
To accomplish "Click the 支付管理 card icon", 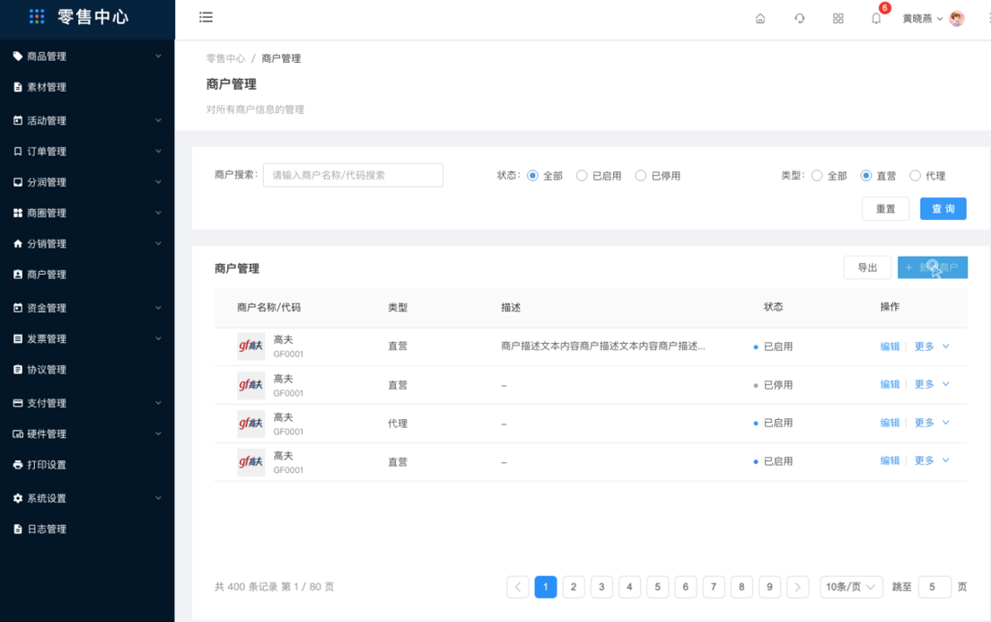I will click(18, 403).
